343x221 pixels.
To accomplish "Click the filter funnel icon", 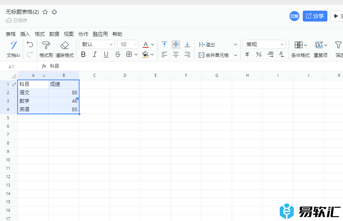I will click(338, 45).
